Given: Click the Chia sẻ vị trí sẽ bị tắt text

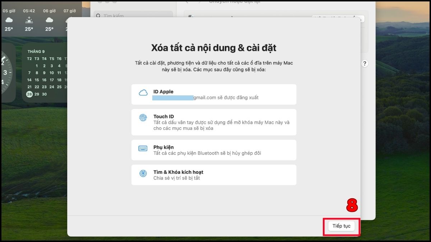Looking at the screenshot, I should click(177, 178).
